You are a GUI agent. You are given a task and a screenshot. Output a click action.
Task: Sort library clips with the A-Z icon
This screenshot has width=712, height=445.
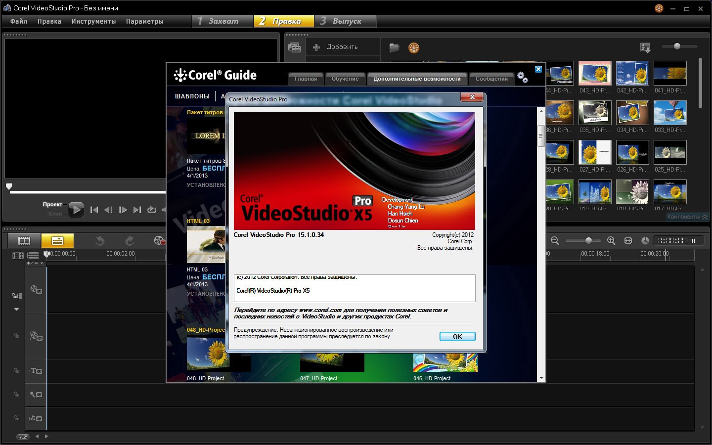645,47
